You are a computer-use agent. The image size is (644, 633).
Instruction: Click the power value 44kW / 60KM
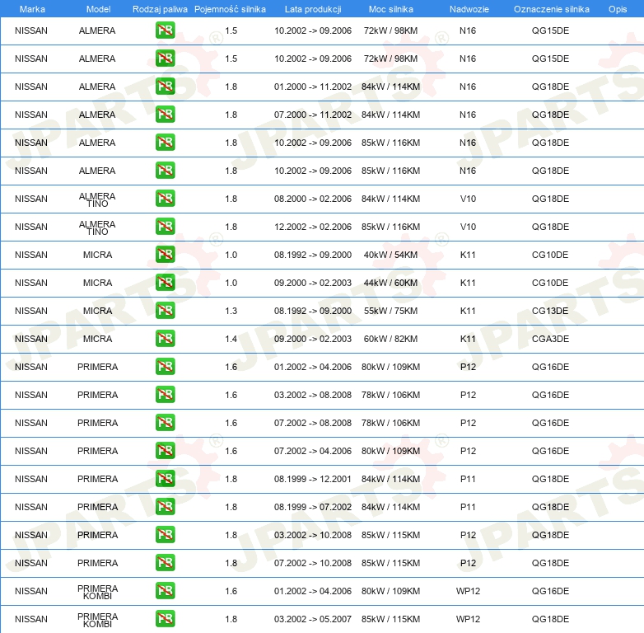pyautogui.click(x=390, y=283)
